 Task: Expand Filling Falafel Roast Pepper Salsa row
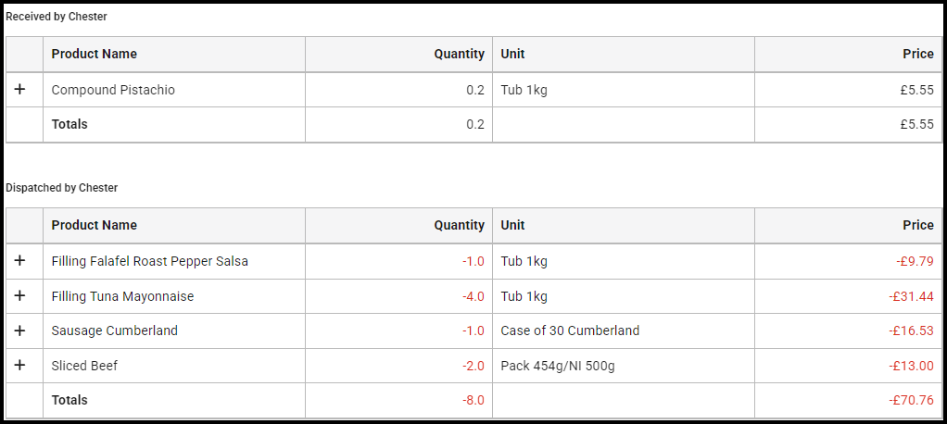[20, 261]
